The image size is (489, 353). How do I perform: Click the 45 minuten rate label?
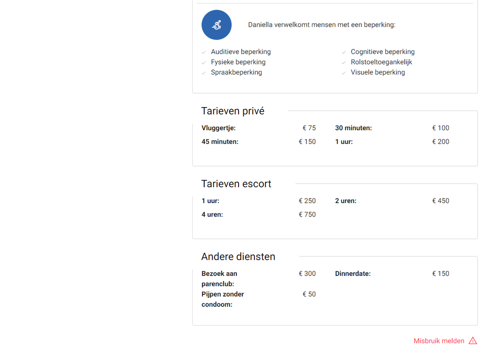point(220,142)
